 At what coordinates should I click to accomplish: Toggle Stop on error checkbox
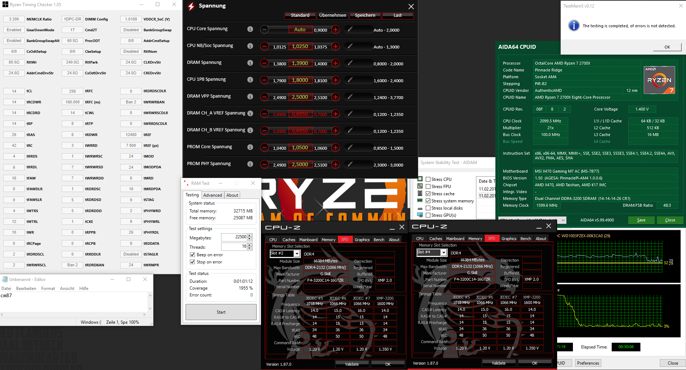point(192,262)
